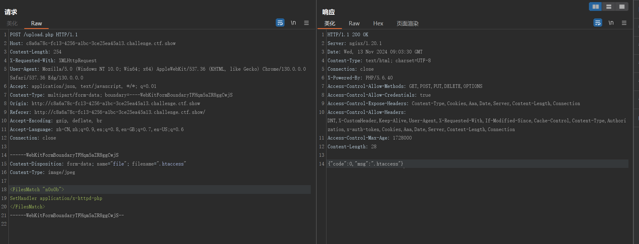The height and width of the screenshot is (244, 639).
Task: Click the response Date header line
Action: pos(375,52)
